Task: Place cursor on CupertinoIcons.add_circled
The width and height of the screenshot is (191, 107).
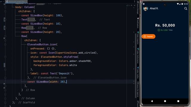Action: click(76, 53)
